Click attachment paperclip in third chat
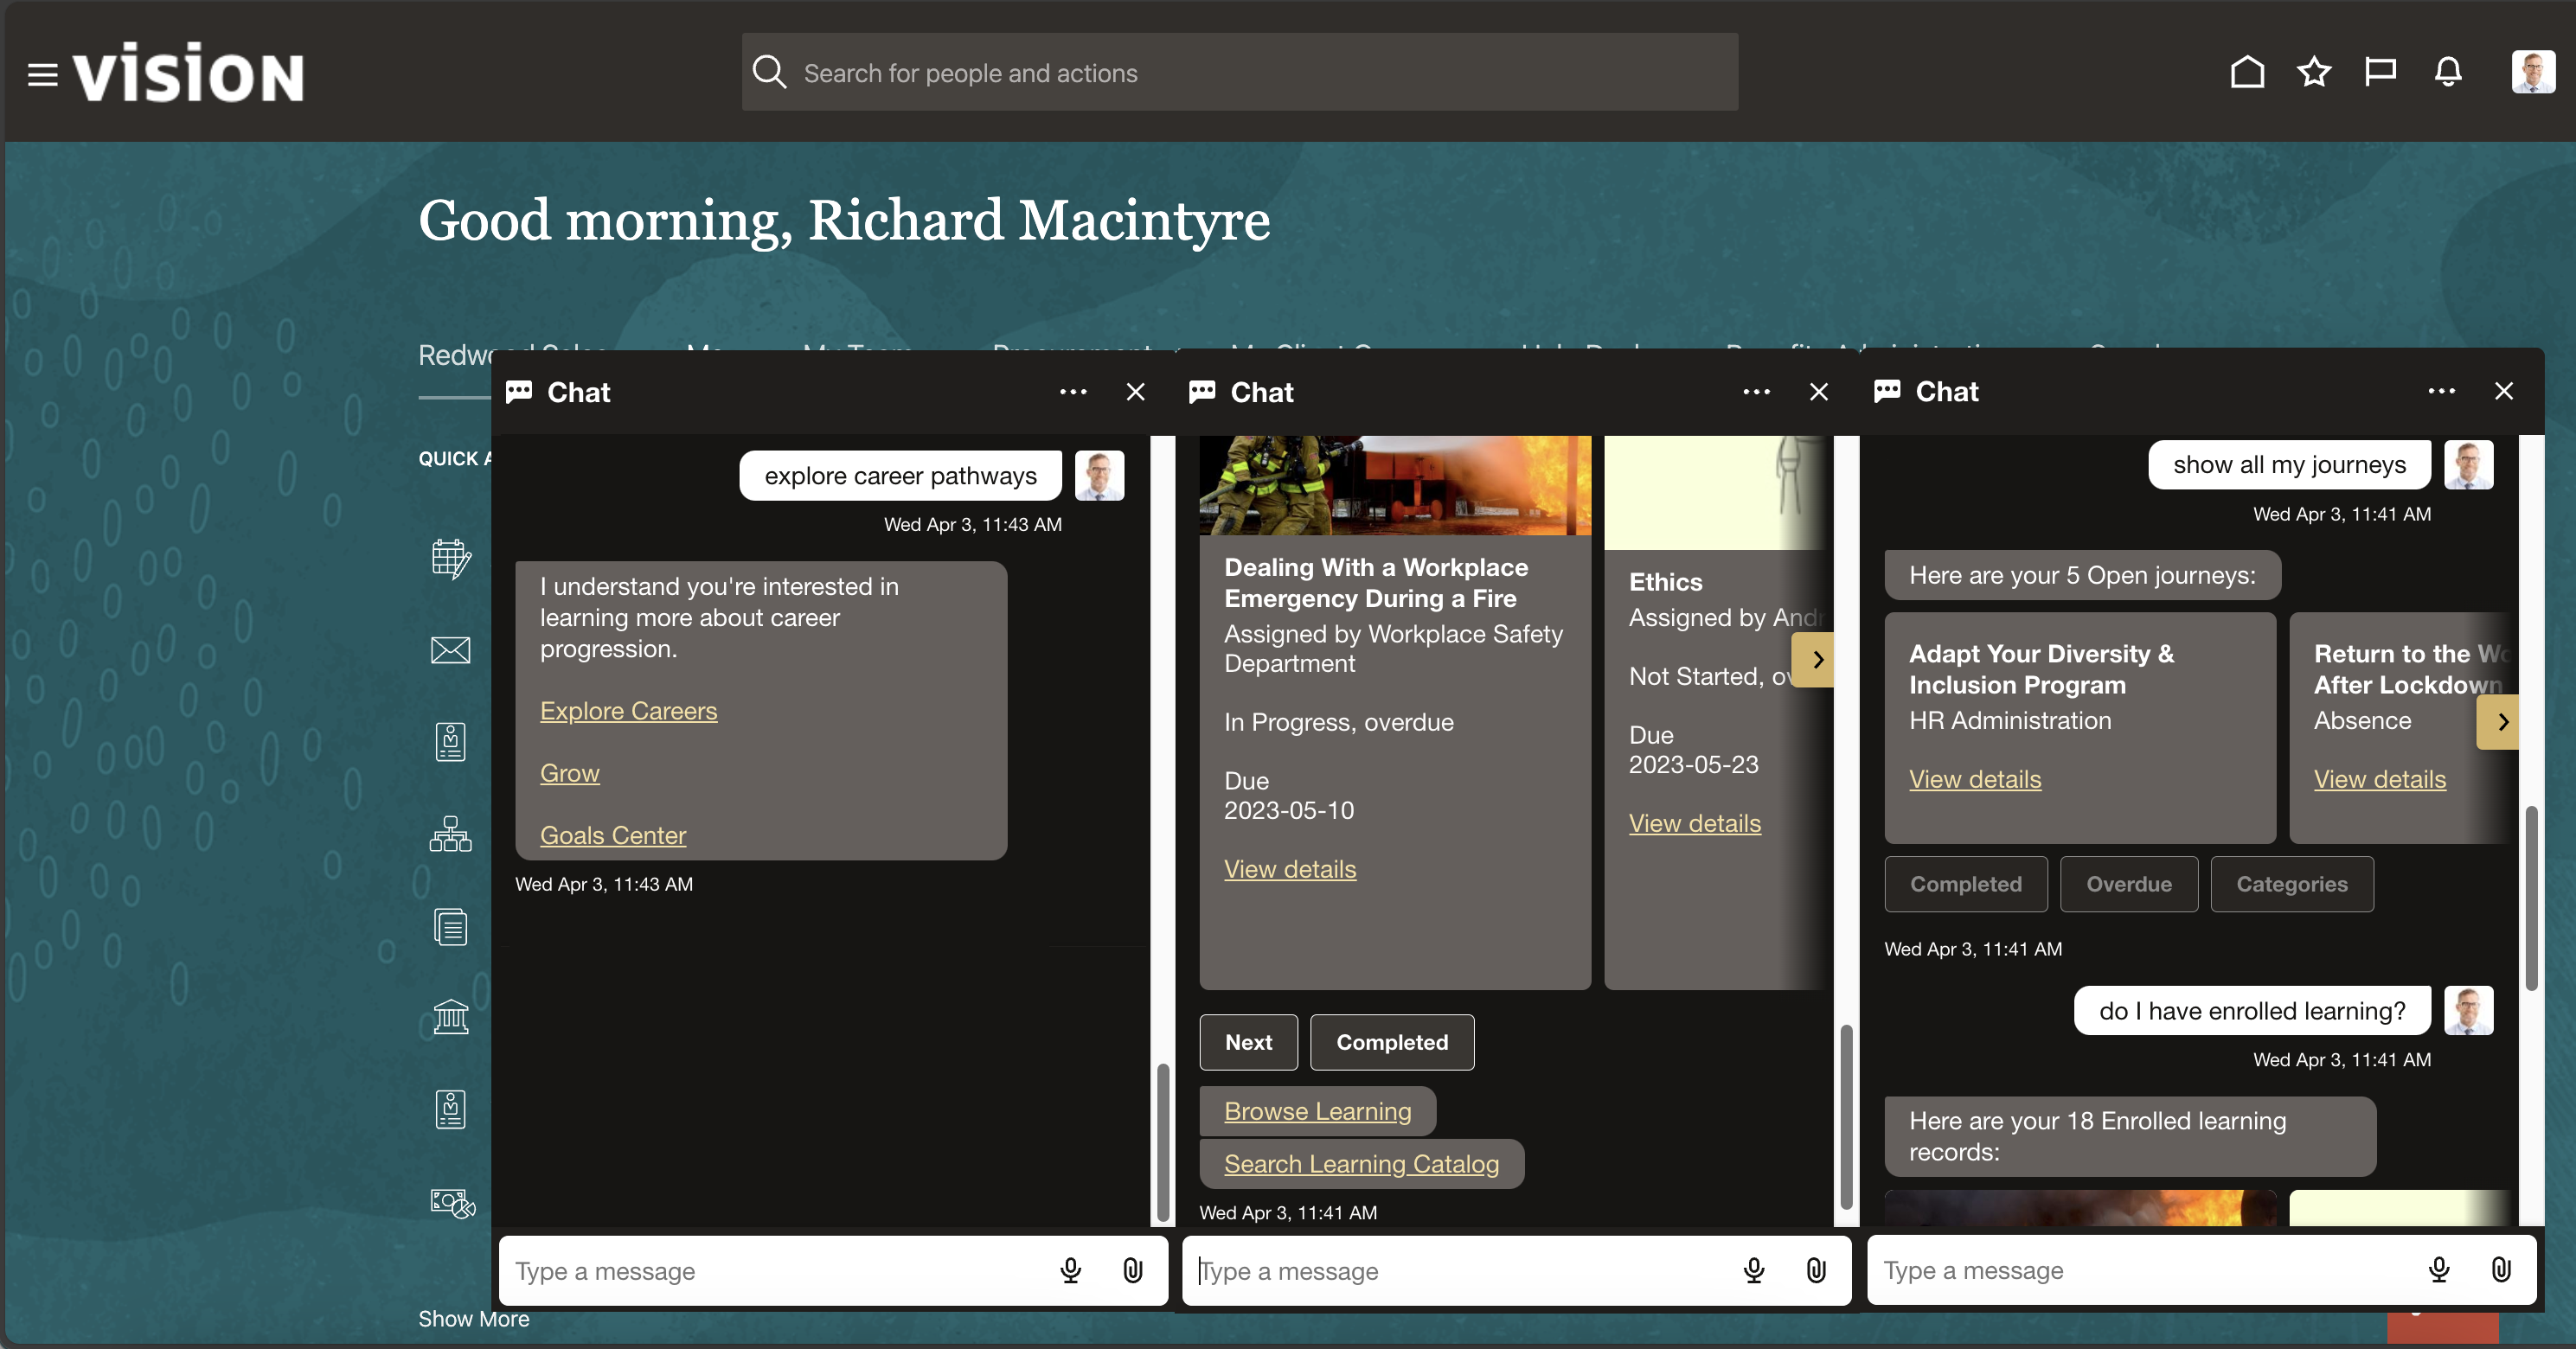The image size is (2576, 1349). coord(2500,1270)
